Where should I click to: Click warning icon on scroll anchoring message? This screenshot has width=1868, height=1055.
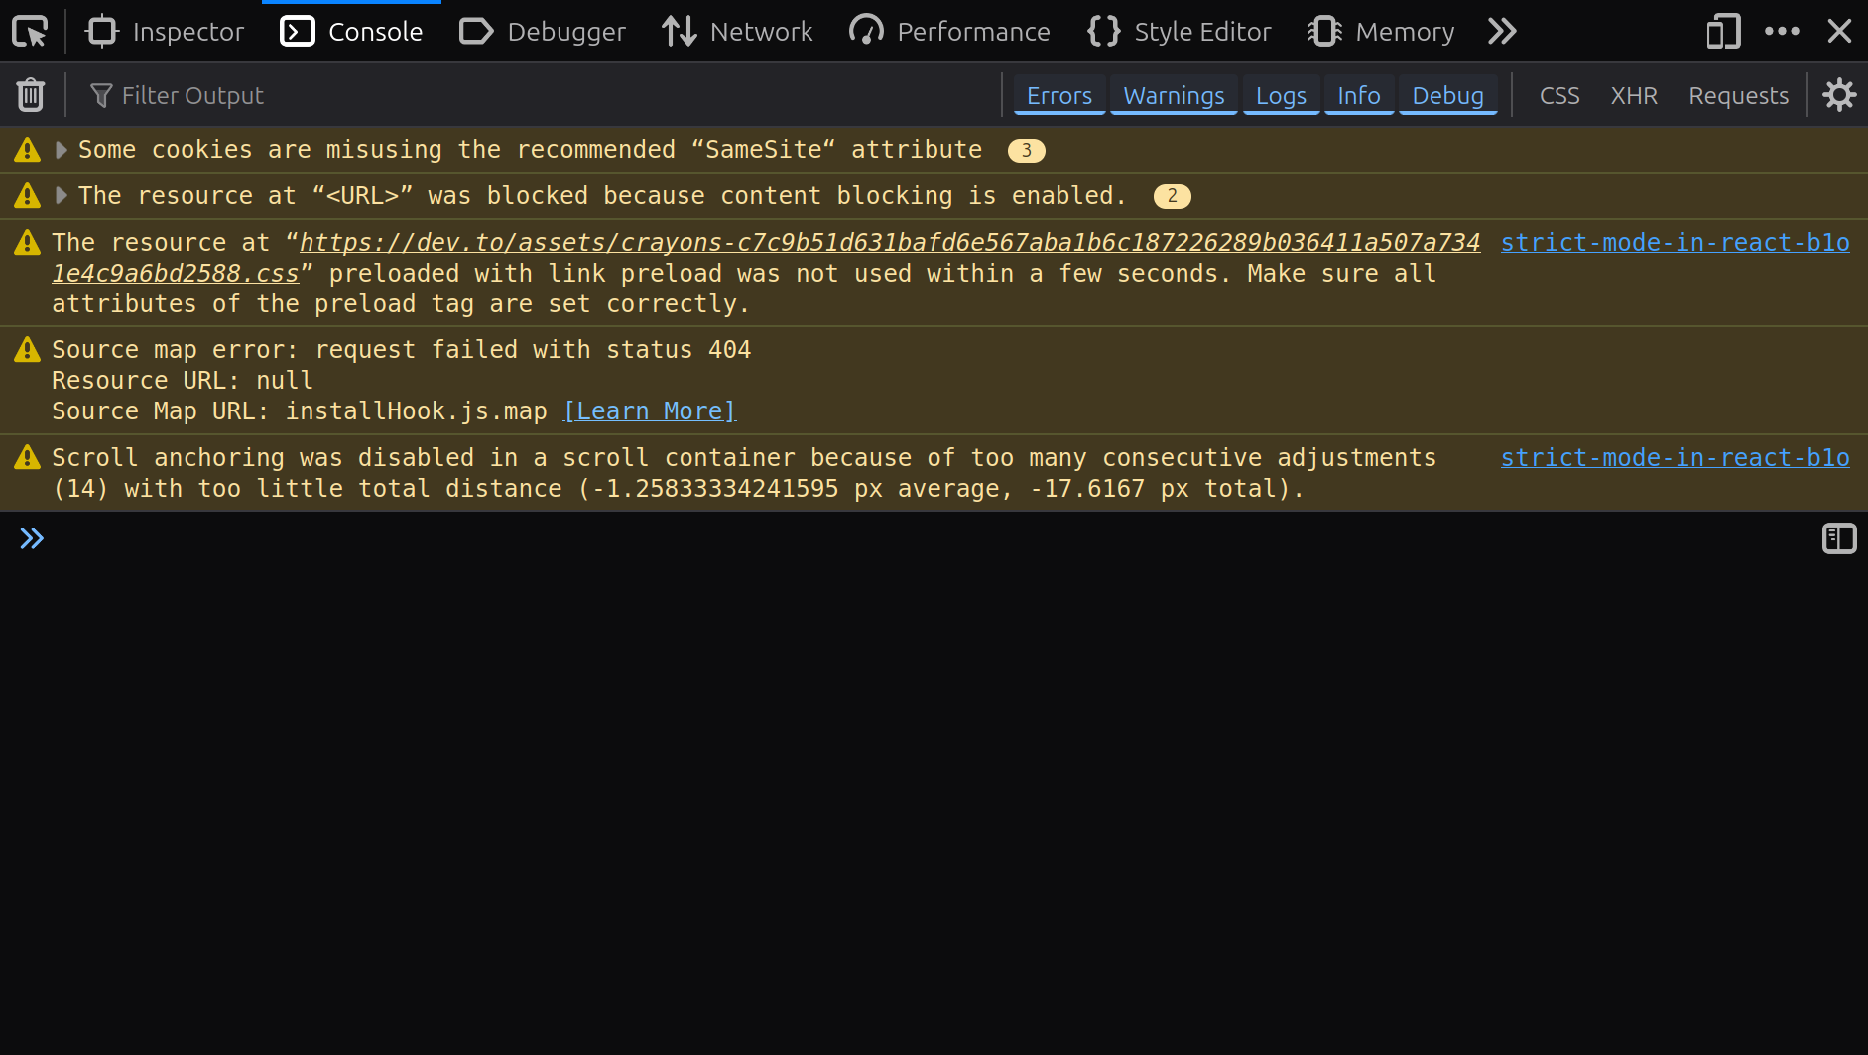click(x=27, y=458)
